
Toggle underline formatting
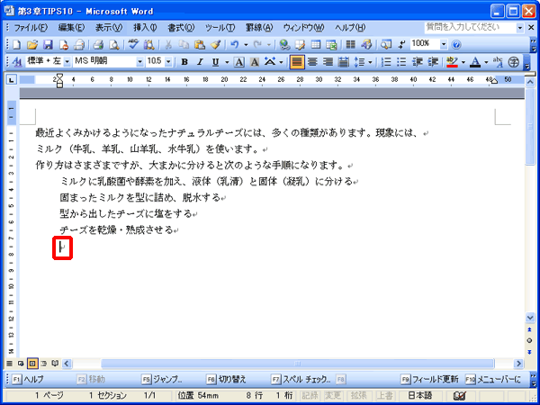[216, 62]
